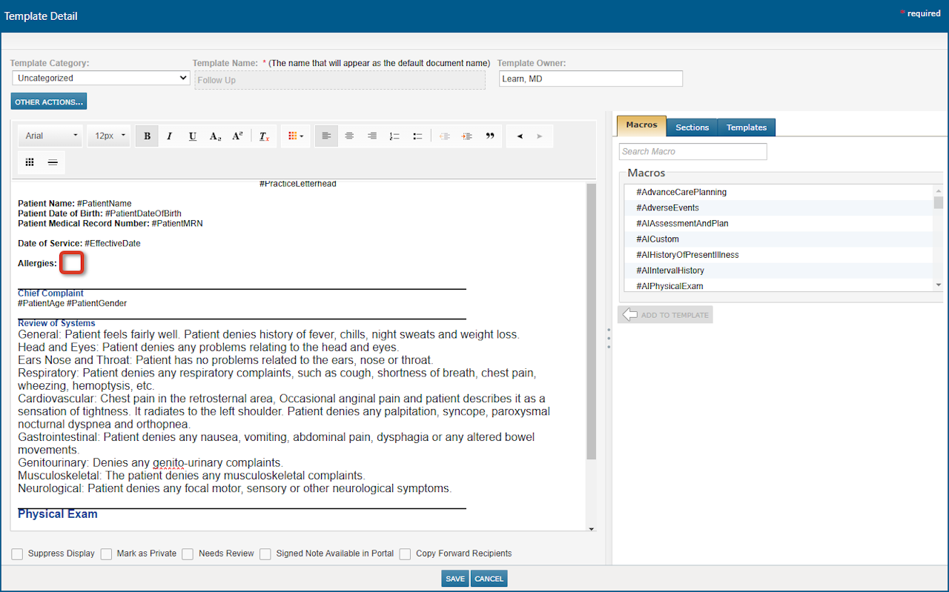The image size is (949, 592).
Task: Enable the Suppress Display checkbox
Action: click(16, 553)
